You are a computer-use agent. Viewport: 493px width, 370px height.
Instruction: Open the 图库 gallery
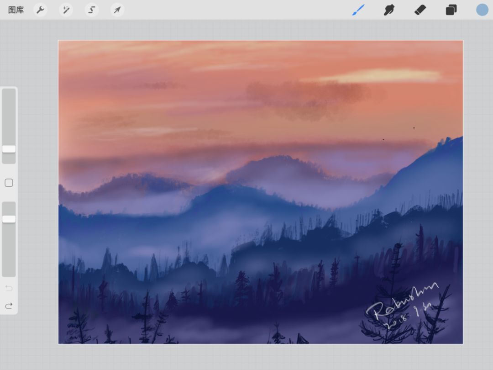tap(16, 10)
